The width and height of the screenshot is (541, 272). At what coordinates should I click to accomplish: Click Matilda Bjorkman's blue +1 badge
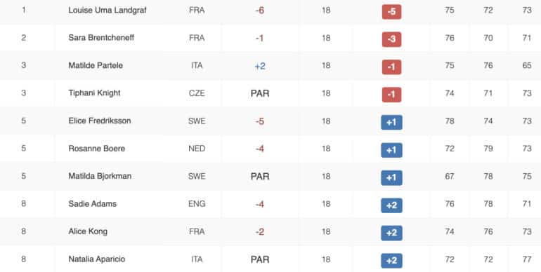[391, 177]
